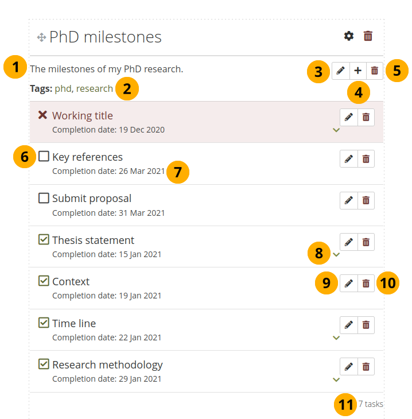412x419 pixels.
Task: Uncheck the Thesis statement task
Action: 44,239
